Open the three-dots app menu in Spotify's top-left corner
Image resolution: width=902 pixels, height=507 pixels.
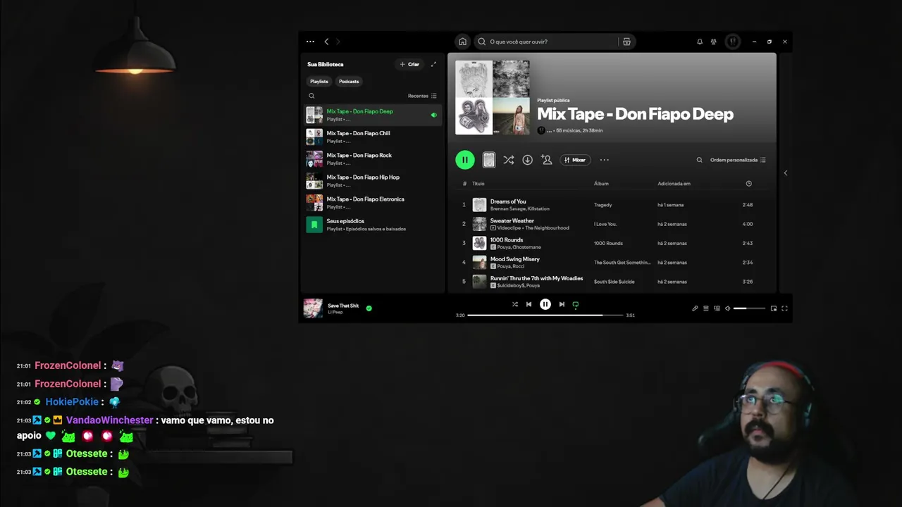click(310, 42)
